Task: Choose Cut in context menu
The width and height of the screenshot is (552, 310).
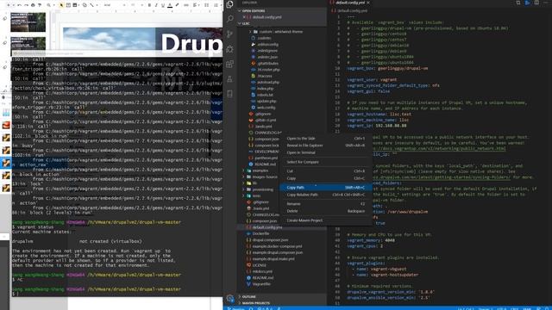Action: tap(326, 171)
